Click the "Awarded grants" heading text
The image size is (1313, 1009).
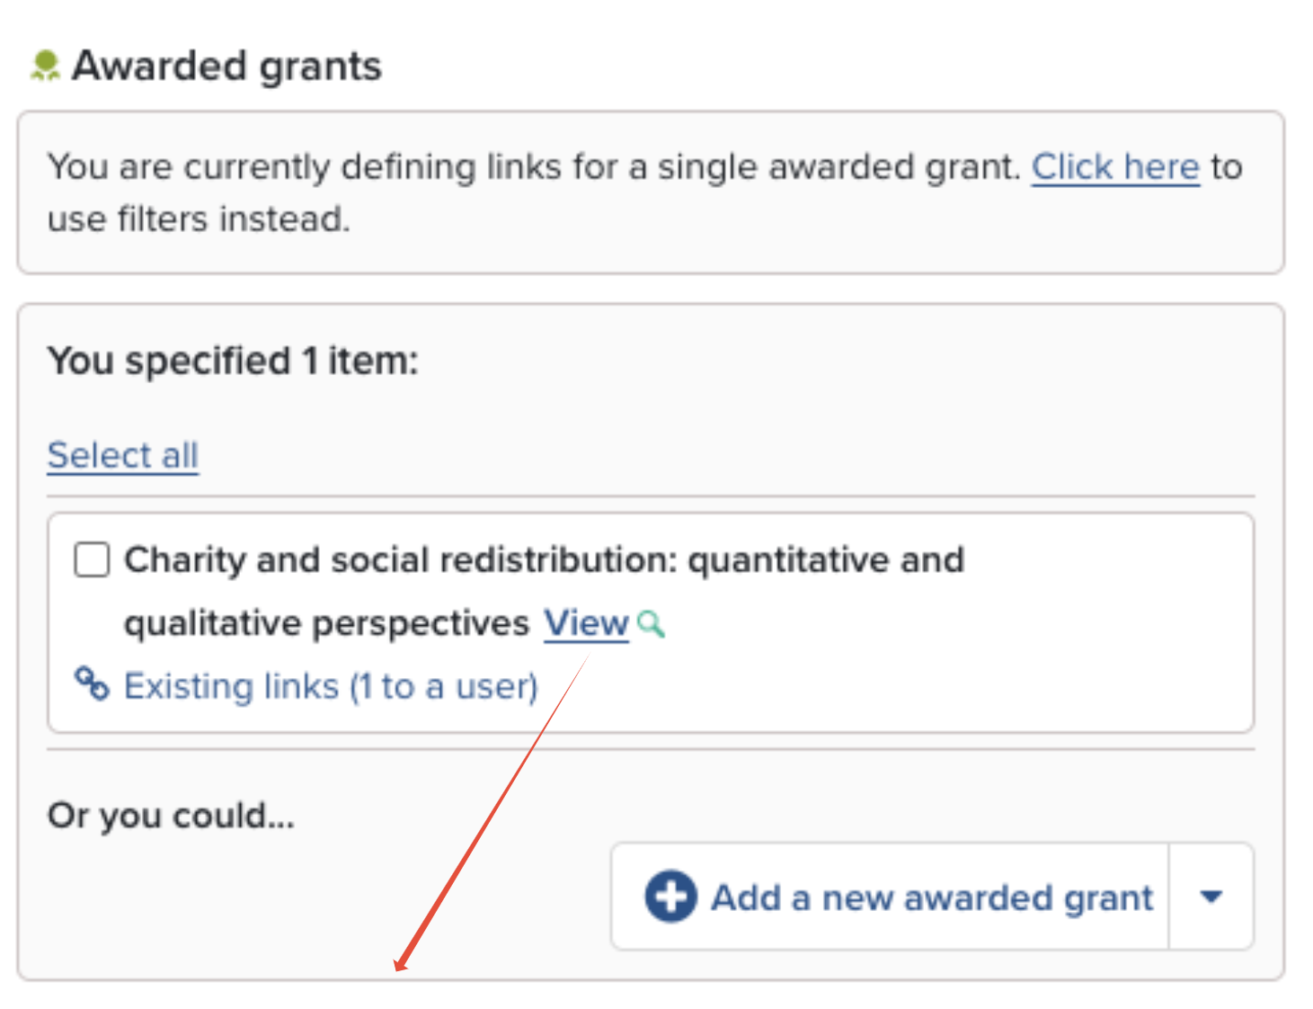pyautogui.click(x=226, y=67)
